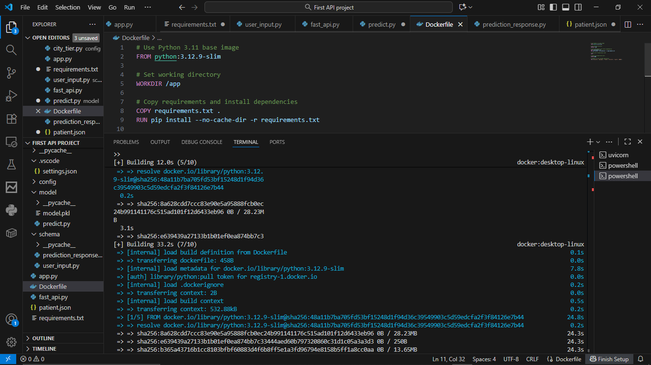Collapse the Open Editors section
Screen dimensions: 651x365
click(50, 38)
